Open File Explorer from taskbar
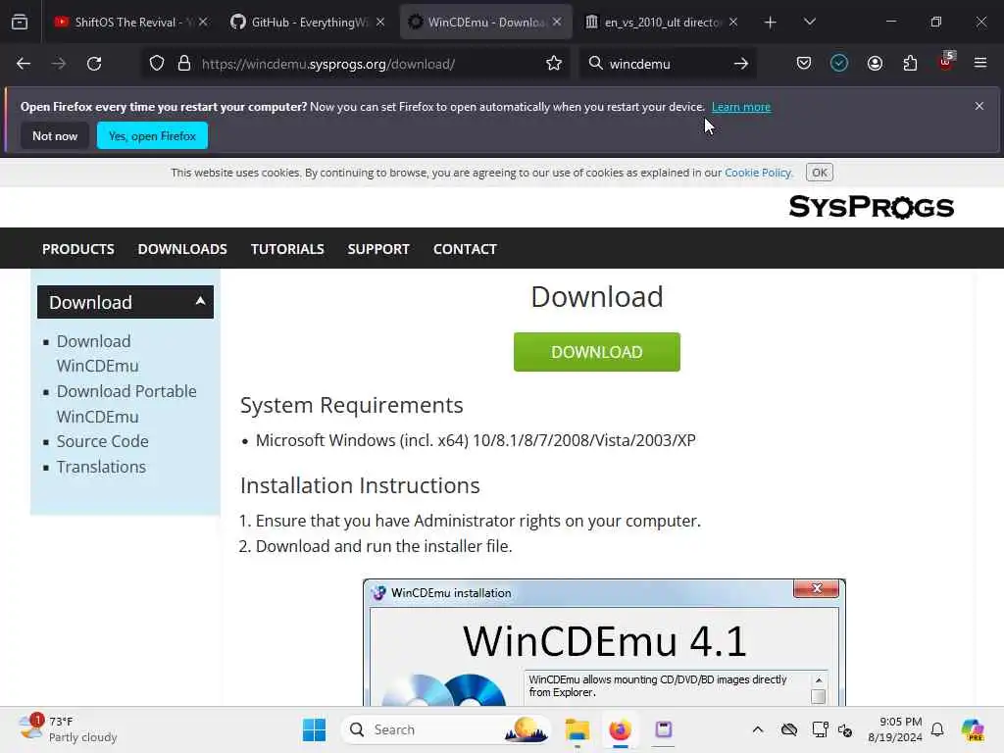This screenshot has width=1004, height=753. click(x=577, y=729)
